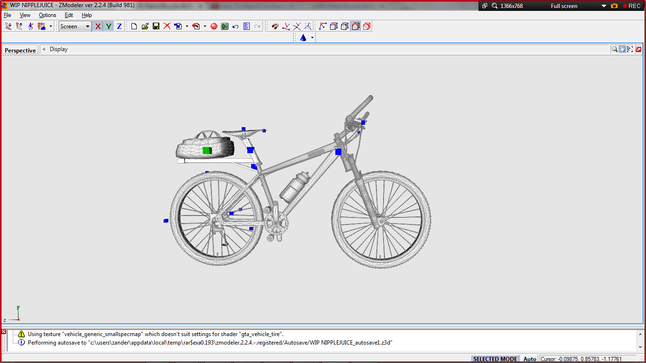Click the New file icon
Image resolution: width=646 pixels, height=363 pixels.
[134, 26]
